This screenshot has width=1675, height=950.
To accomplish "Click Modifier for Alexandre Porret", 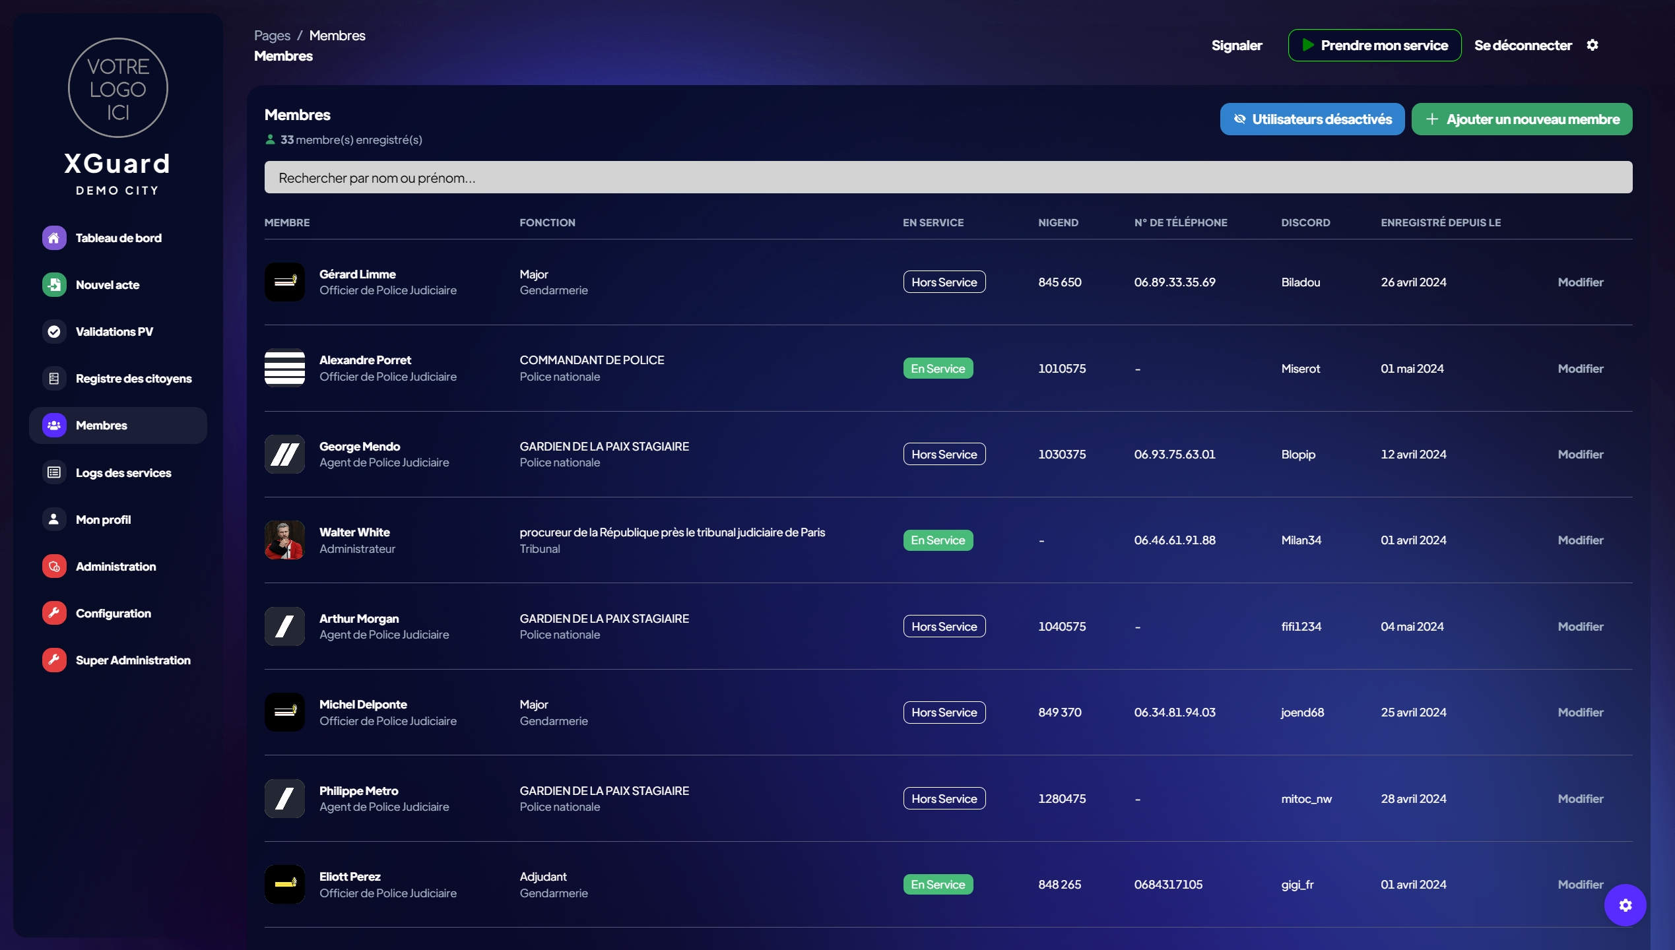I will [x=1580, y=369].
